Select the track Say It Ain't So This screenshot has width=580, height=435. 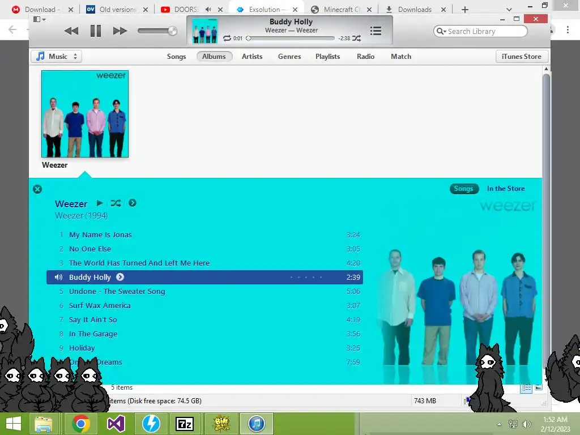204,319
